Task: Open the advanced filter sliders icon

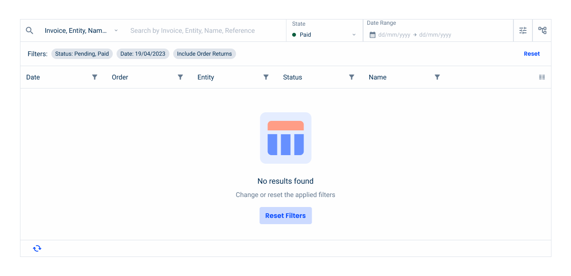Action: (523, 30)
